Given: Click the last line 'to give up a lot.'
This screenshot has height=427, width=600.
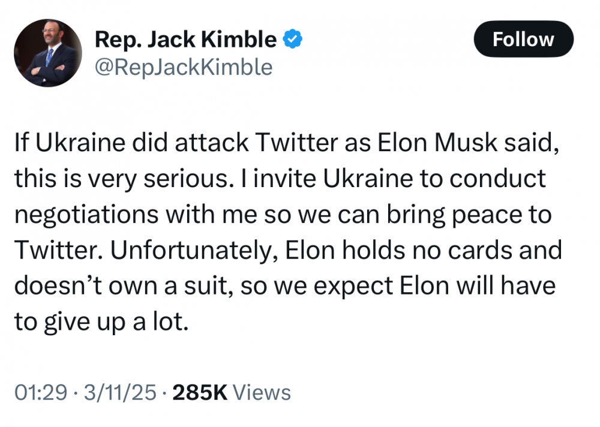Looking at the screenshot, I should 101,322.
